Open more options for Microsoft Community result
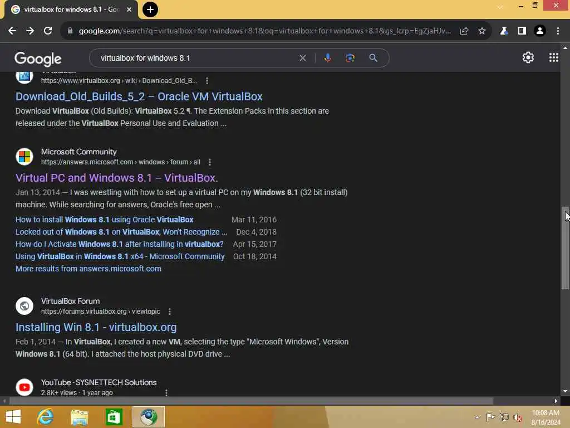This screenshot has height=428, width=570. click(210, 162)
